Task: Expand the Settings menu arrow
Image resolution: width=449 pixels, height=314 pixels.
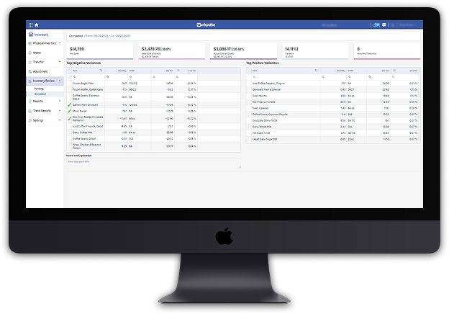Action: [x=60, y=120]
